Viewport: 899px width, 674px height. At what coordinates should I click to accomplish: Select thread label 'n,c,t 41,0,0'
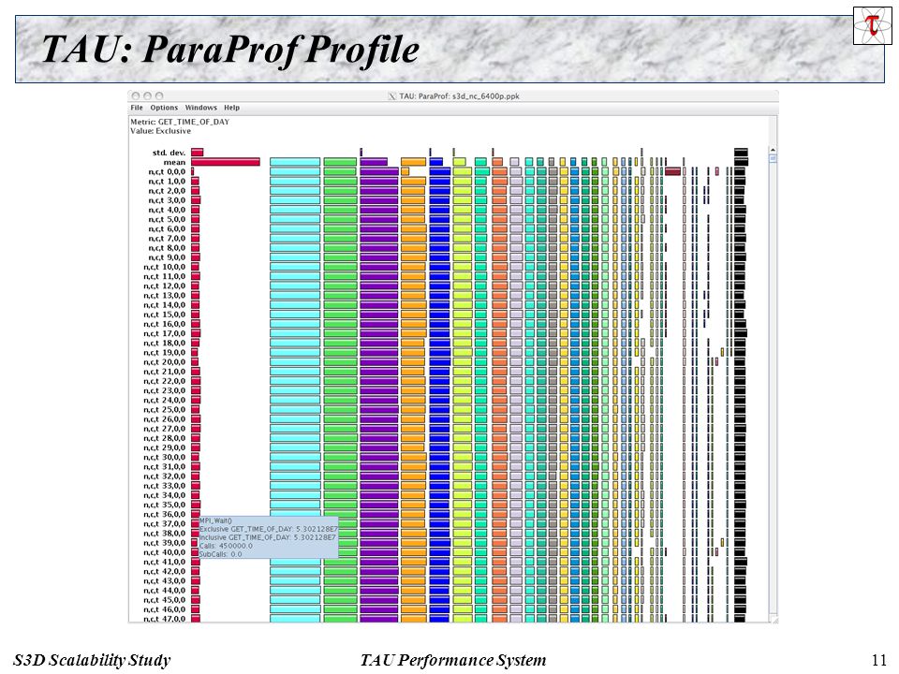[x=165, y=562]
